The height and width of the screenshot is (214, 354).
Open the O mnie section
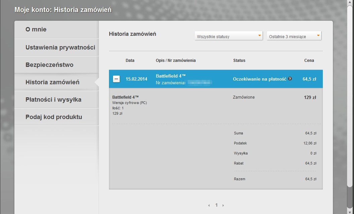click(56, 29)
